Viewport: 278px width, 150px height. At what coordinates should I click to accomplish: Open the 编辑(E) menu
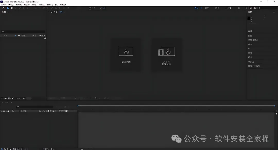click(11, 5)
